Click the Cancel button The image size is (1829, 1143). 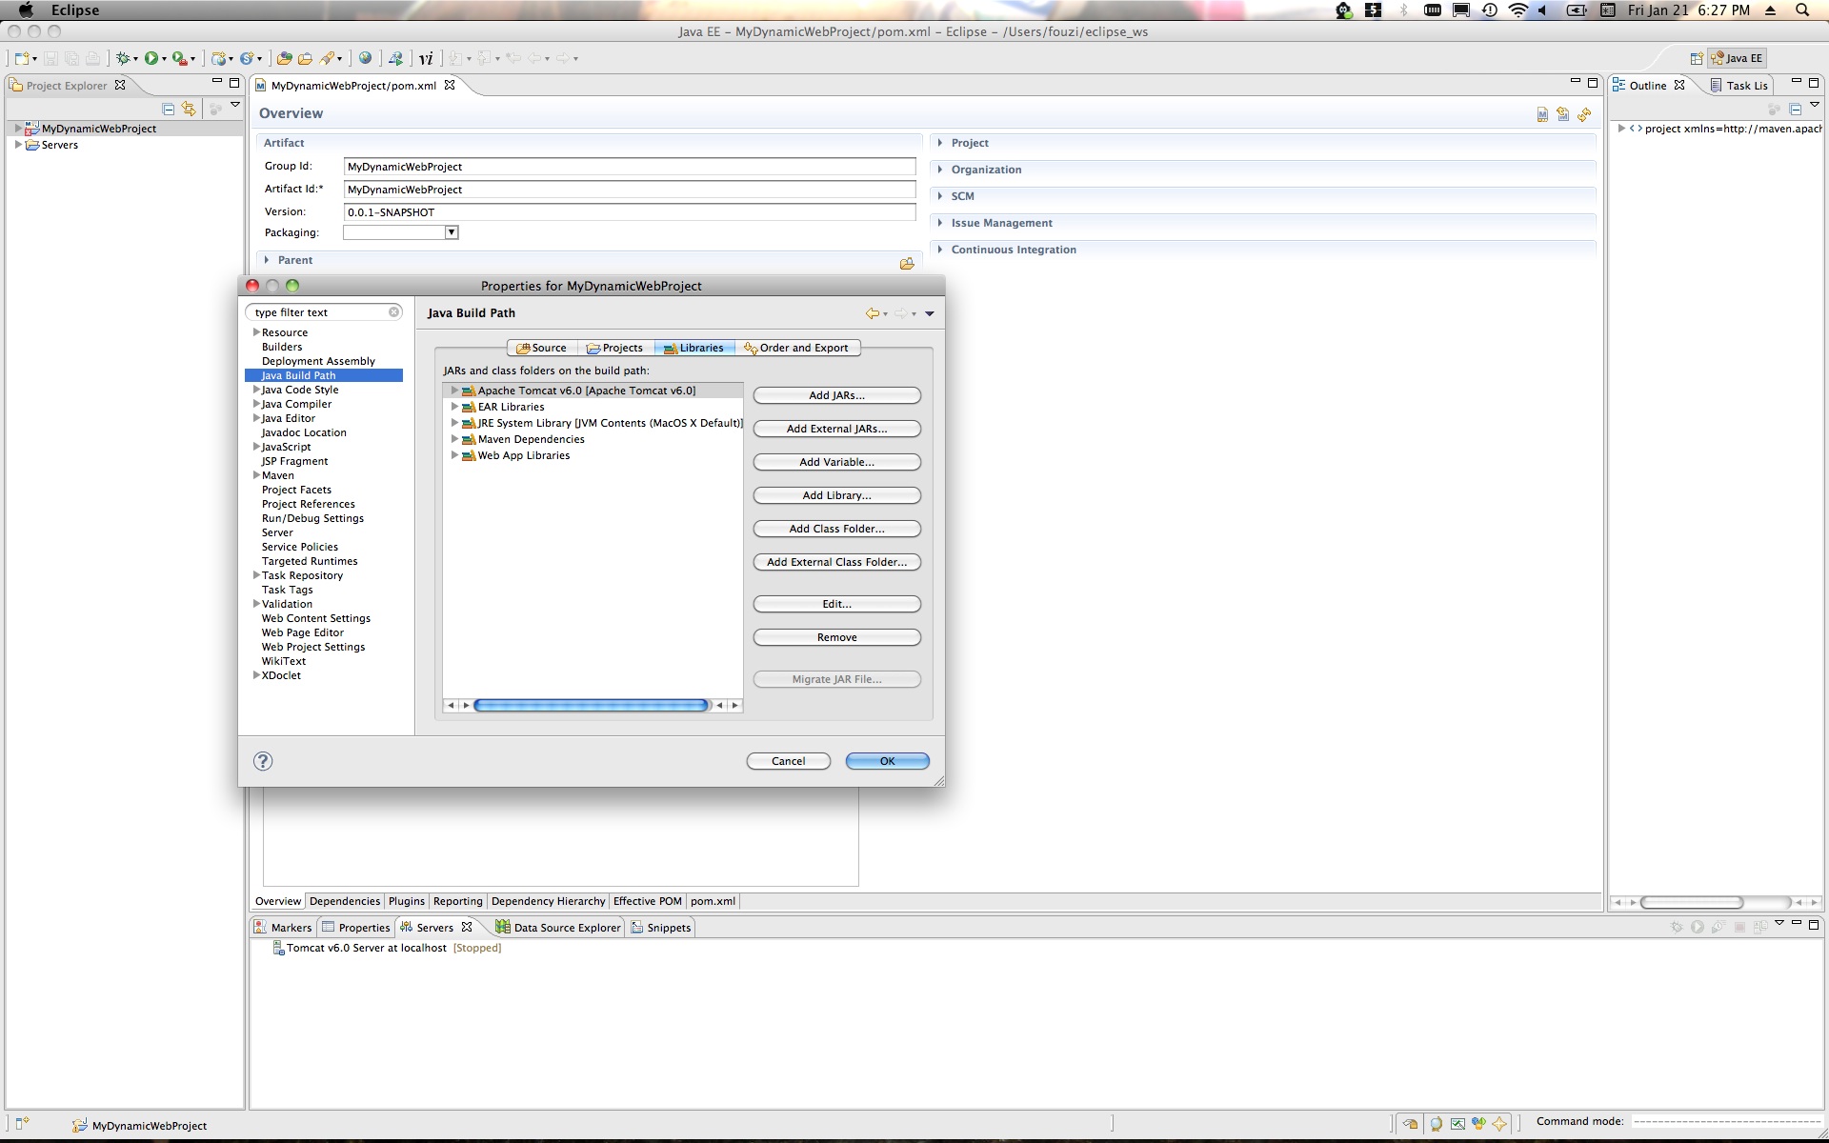click(788, 761)
